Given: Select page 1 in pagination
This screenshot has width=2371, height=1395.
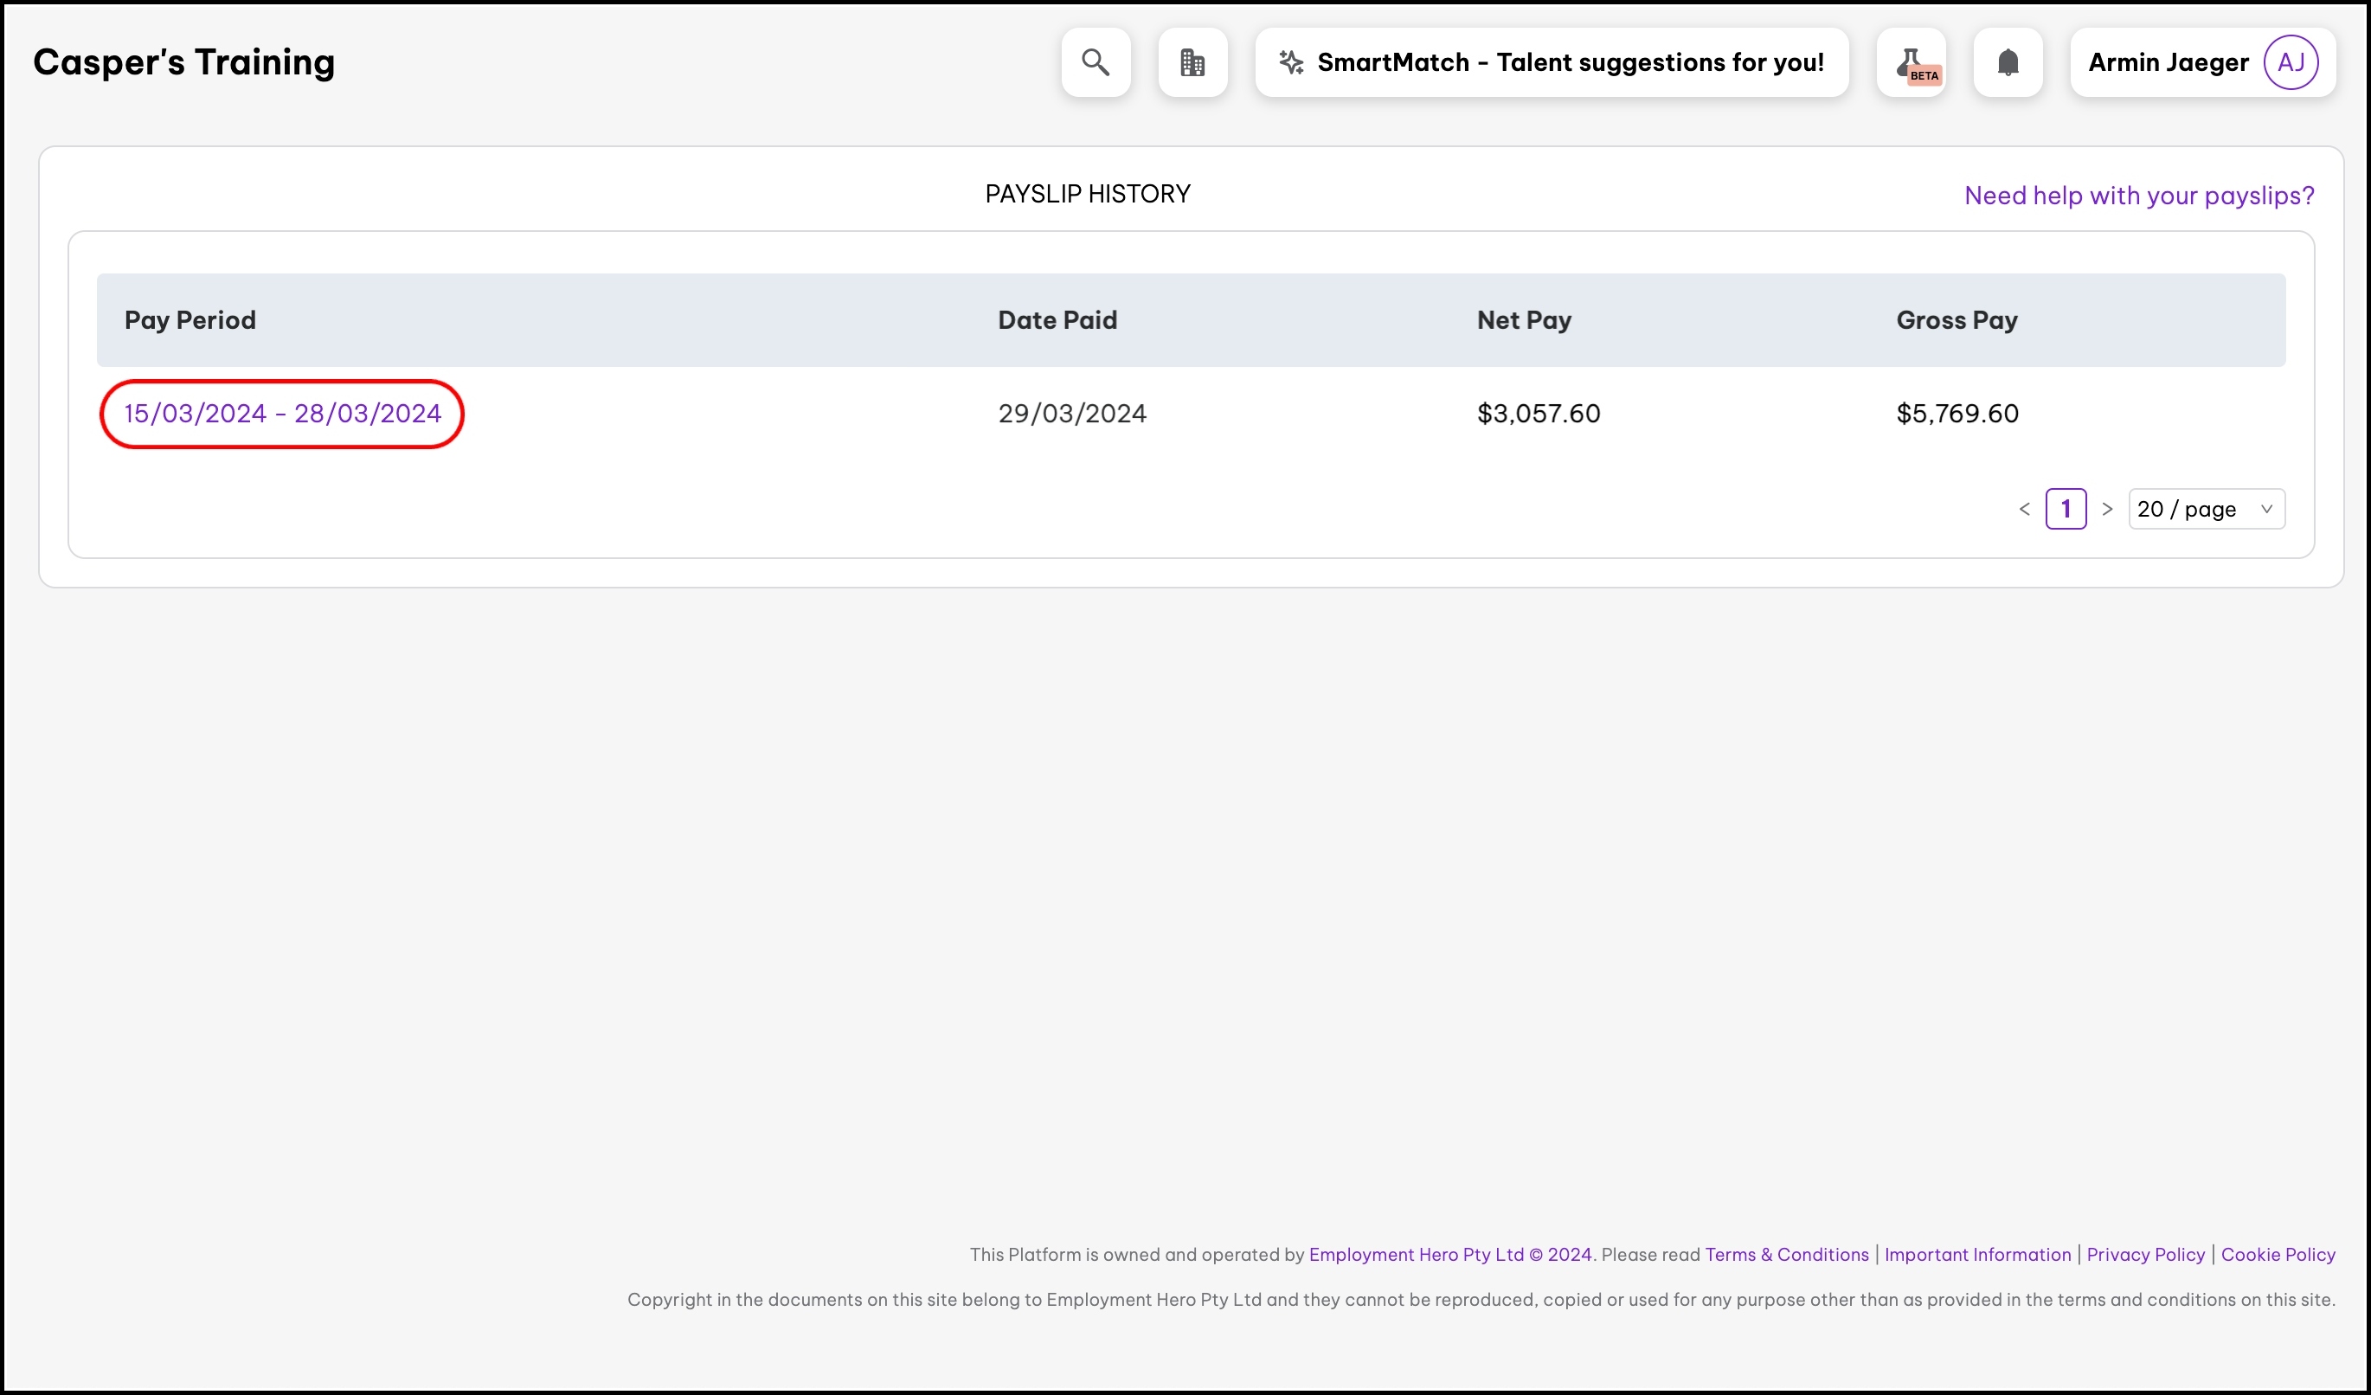Looking at the screenshot, I should 2066,509.
